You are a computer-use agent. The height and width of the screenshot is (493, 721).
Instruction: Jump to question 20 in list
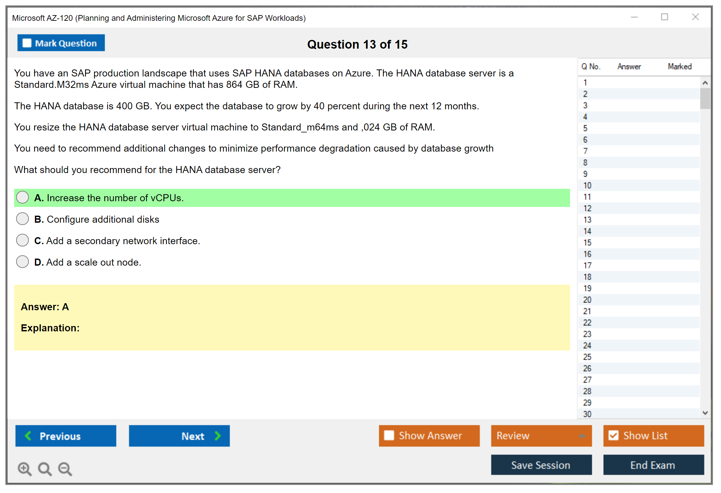588,299
